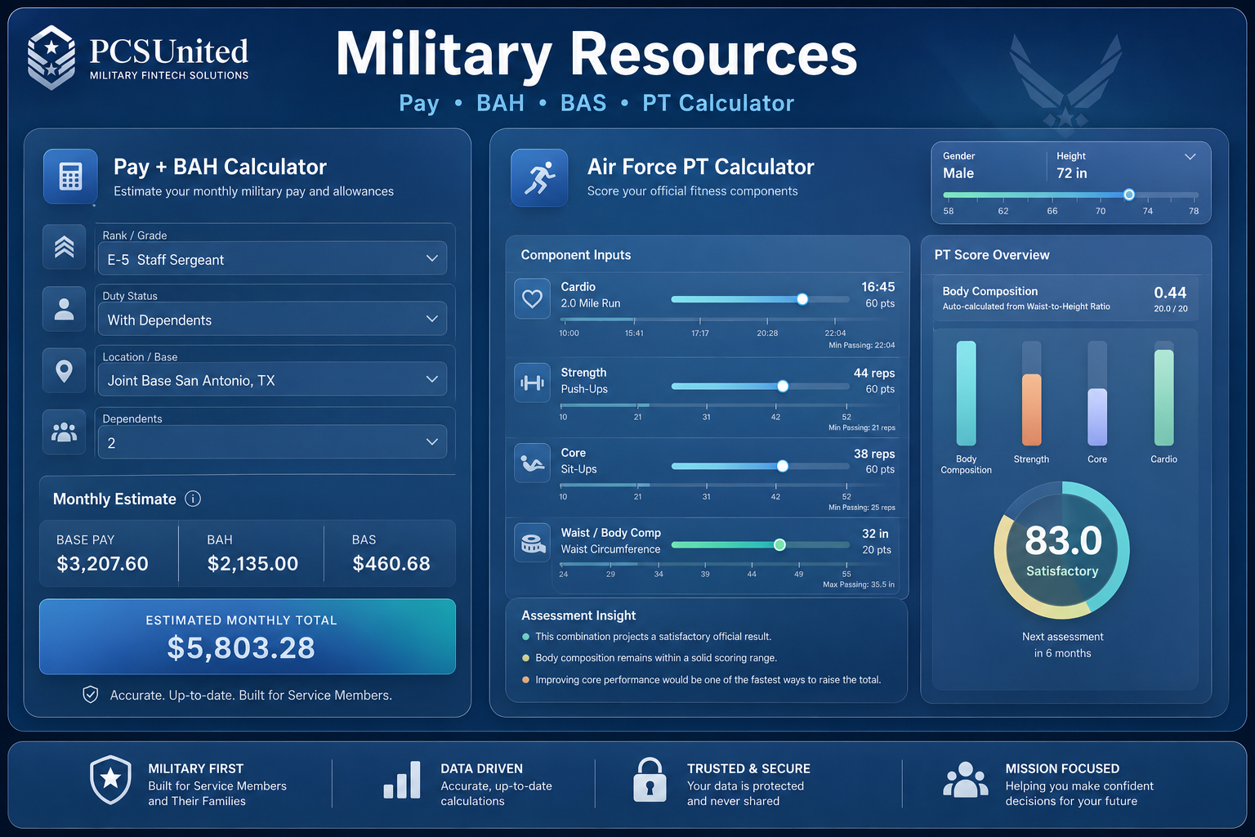Screen dimensions: 1255x837
Task: Click the Core score bar
Action: tap(1097, 393)
